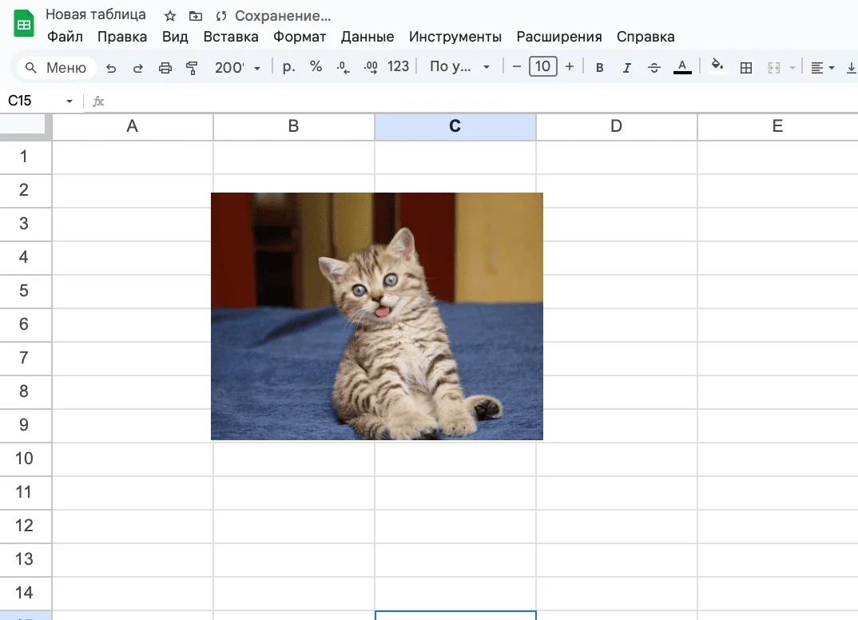858x620 pixels.
Task: Redo the last action
Action: pyautogui.click(x=138, y=68)
